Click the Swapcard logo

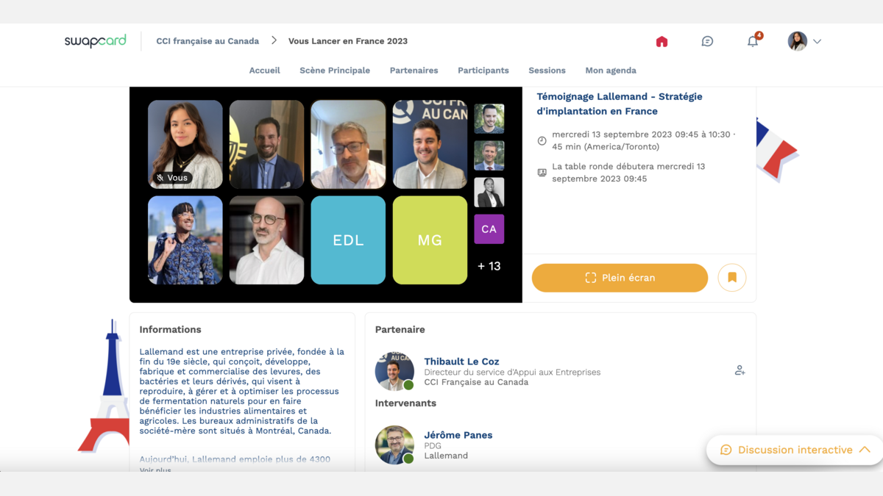click(95, 41)
